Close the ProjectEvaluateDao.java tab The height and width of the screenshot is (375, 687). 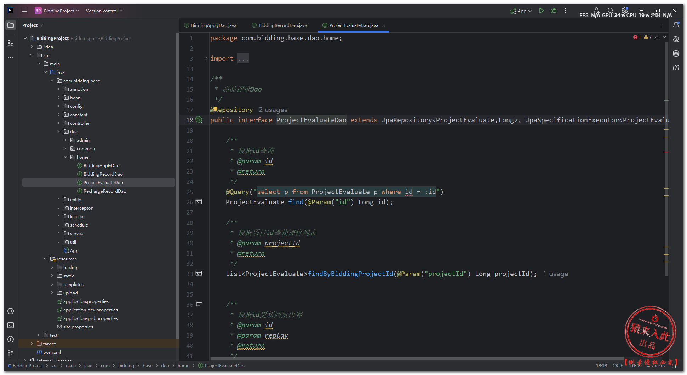[x=384, y=25]
